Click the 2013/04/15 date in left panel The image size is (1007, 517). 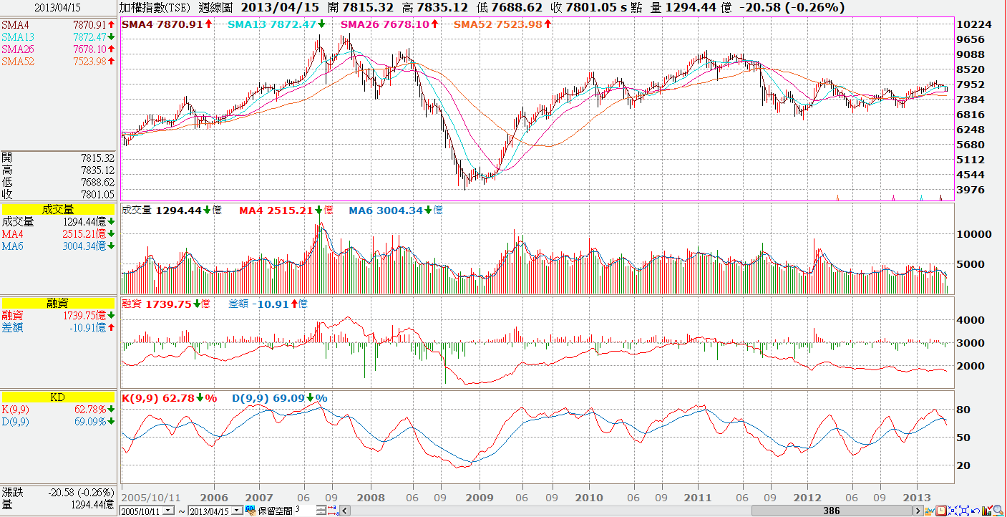(58, 6)
